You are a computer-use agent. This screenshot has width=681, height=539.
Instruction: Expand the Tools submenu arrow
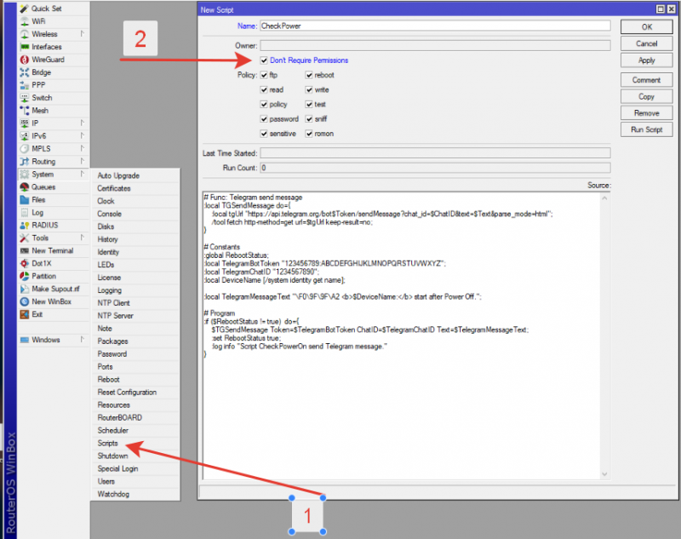point(82,238)
